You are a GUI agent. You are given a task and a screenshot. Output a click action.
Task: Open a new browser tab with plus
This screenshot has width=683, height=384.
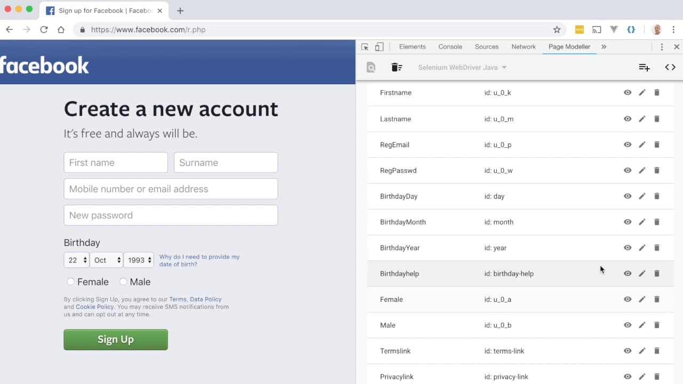pyautogui.click(x=180, y=11)
